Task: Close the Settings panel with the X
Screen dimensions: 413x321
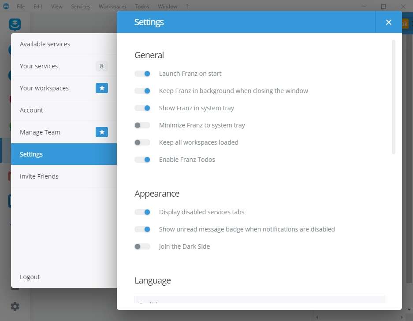Action: tap(388, 22)
